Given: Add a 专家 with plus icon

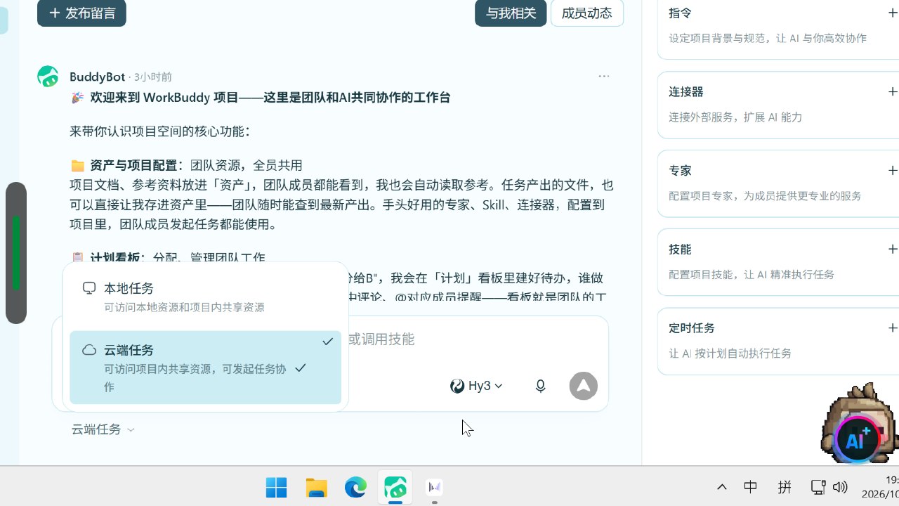Looking at the screenshot, I should pyautogui.click(x=893, y=170).
